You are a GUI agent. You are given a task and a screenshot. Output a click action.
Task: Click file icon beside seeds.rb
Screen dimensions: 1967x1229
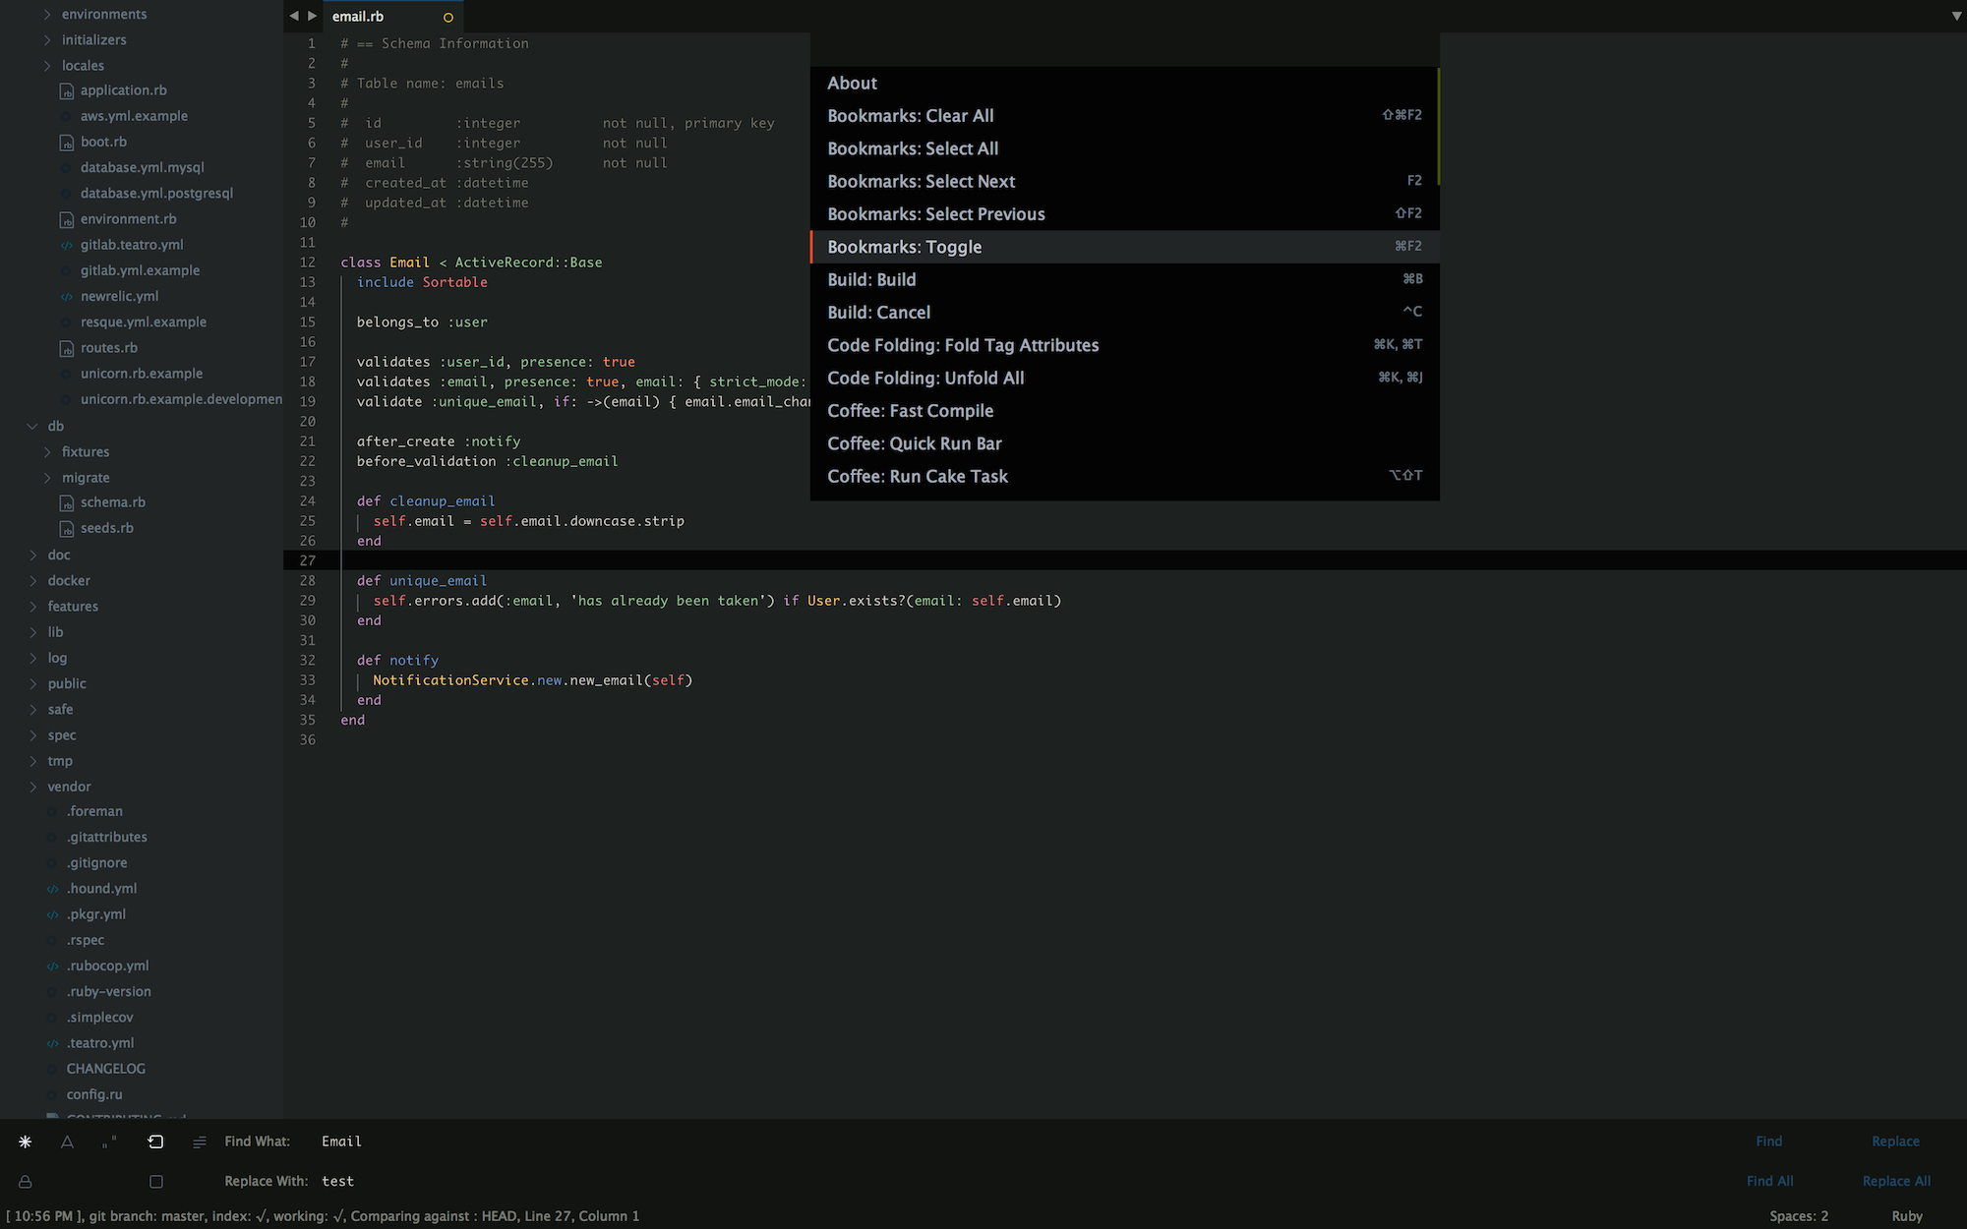[x=67, y=529]
